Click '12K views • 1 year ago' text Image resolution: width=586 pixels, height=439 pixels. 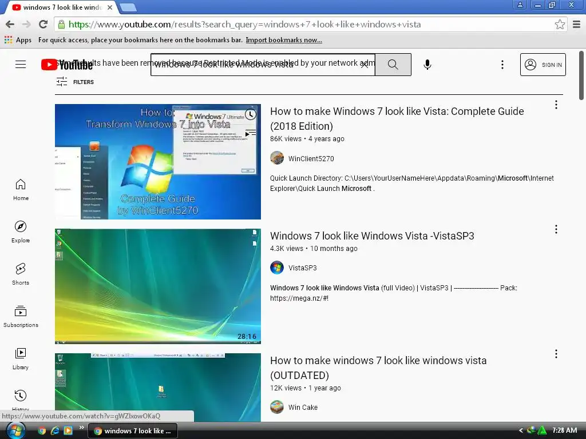306,388
